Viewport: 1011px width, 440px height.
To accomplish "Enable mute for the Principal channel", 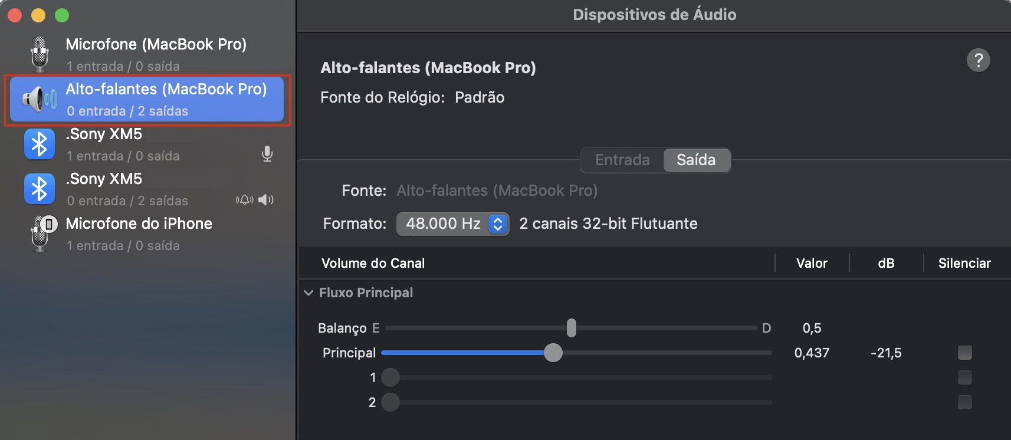I will pos(965,352).
